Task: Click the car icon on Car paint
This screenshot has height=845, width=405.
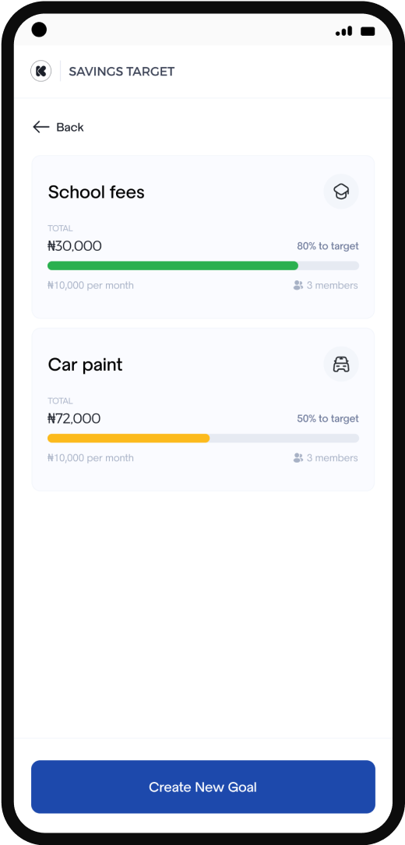Action: pos(341,364)
